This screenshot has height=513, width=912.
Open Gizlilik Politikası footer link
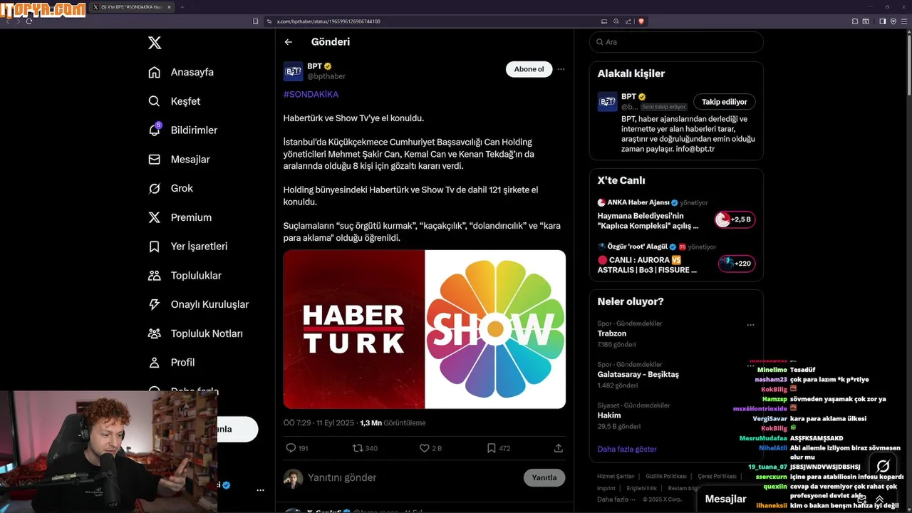click(x=666, y=476)
